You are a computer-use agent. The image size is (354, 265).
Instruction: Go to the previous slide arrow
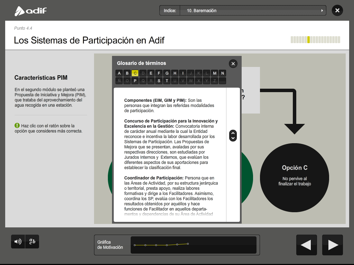(306, 245)
